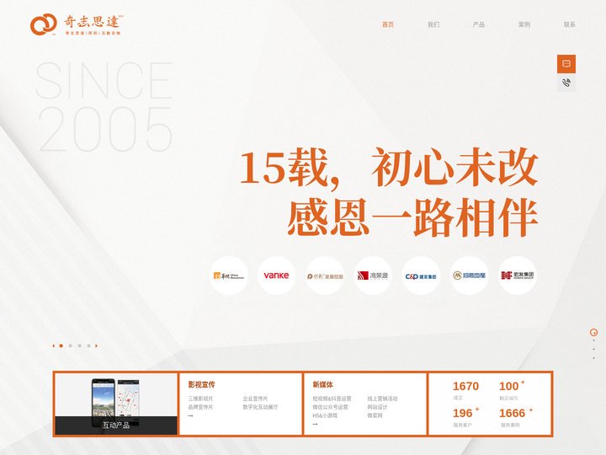Select the China Resources 华润 logo
Viewport: 606px width, 455px height.
click(x=229, y=276)
